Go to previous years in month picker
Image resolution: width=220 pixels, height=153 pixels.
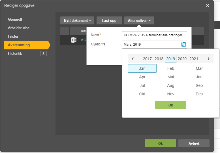click(133, 59)
